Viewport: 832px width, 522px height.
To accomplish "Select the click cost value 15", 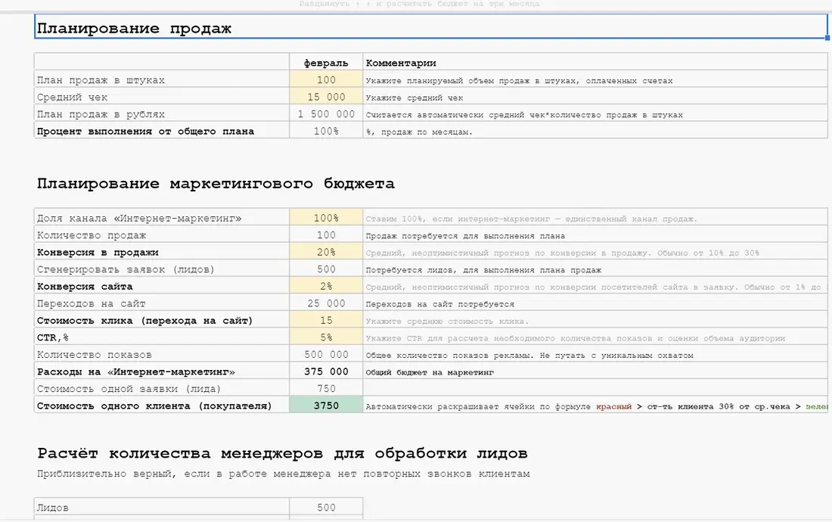I will click(326, 320).
